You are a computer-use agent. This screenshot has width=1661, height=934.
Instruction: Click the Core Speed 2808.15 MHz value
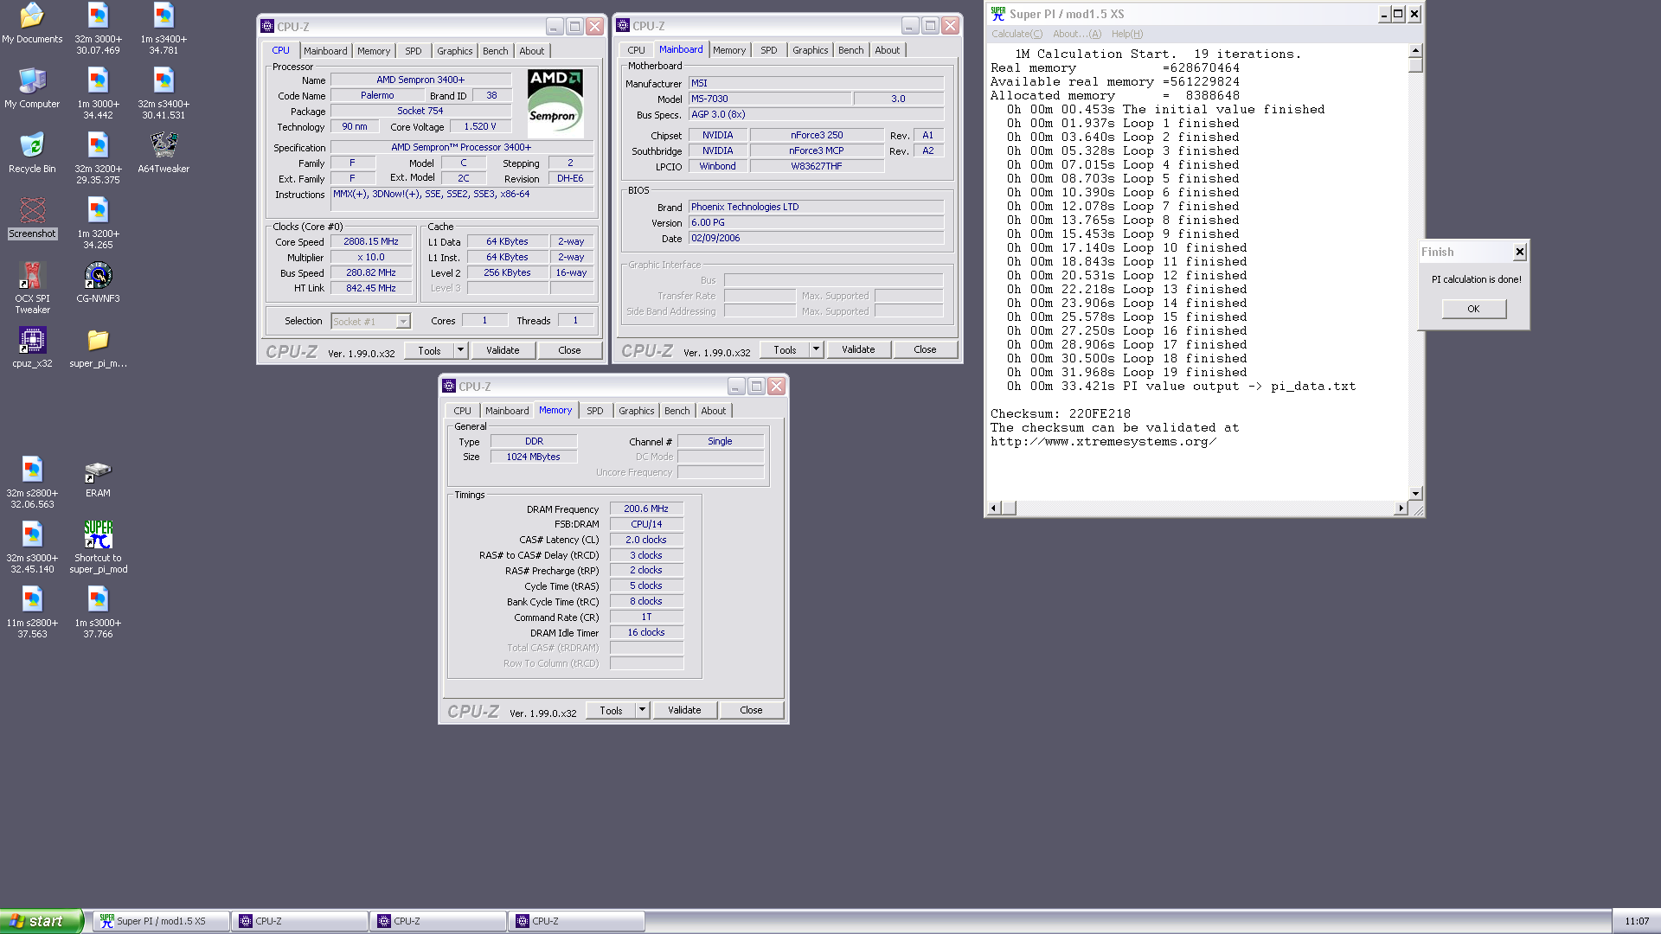371,242
